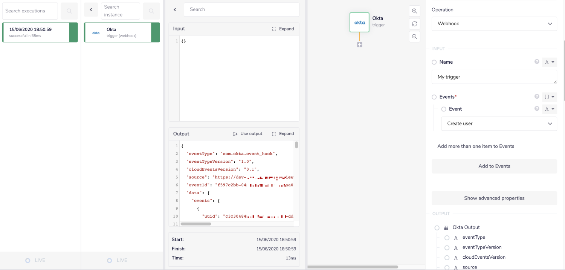Select the eventType output radio circle
Viewport: 565px width, 270px height.
coord(447,238)
